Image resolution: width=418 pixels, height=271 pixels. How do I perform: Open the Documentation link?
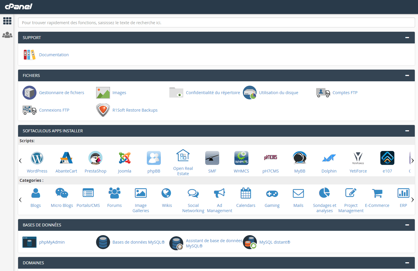pos(54,55)
